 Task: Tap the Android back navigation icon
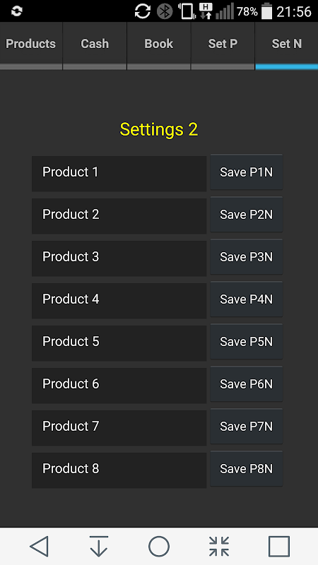pos(40,546)
